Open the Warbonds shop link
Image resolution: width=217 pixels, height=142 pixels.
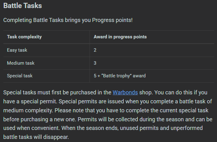tap(125, 93)
